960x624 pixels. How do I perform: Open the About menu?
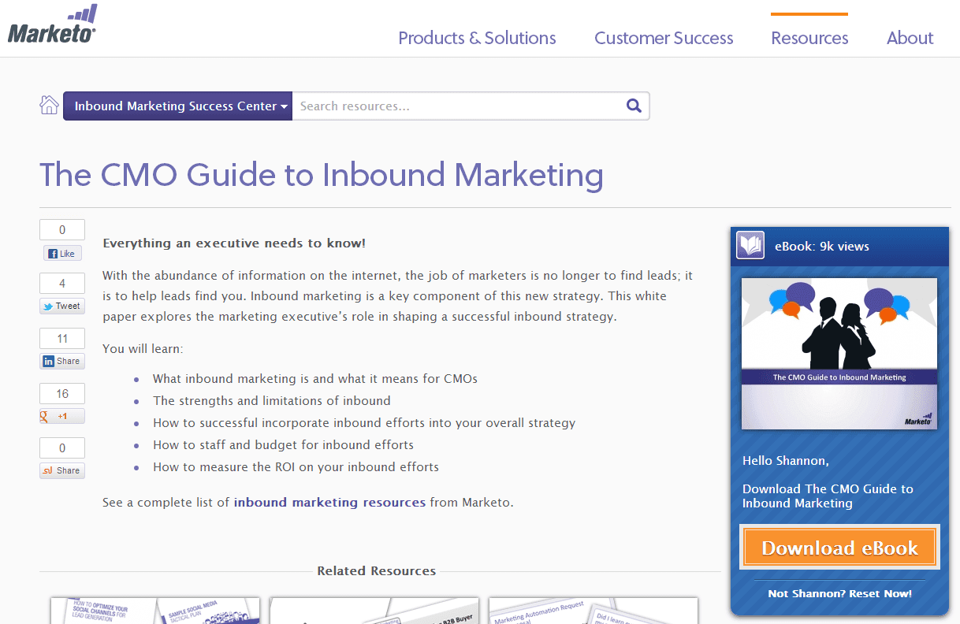pos(910,38)
